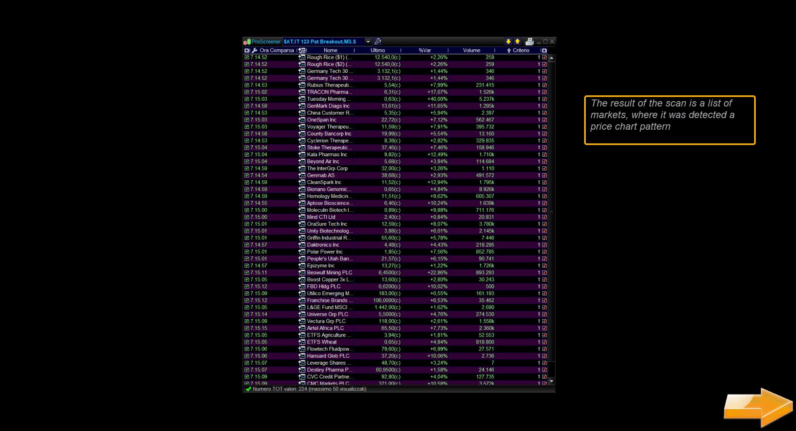Select Stoke Therapeutic... row name
796x431 pixels.
tap(330, 148)
